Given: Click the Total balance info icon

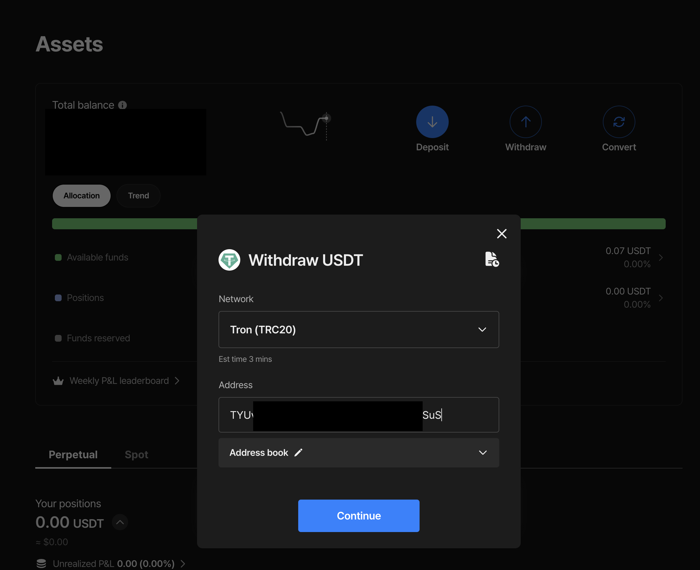Looking at the screenshot, I should 122,105.
